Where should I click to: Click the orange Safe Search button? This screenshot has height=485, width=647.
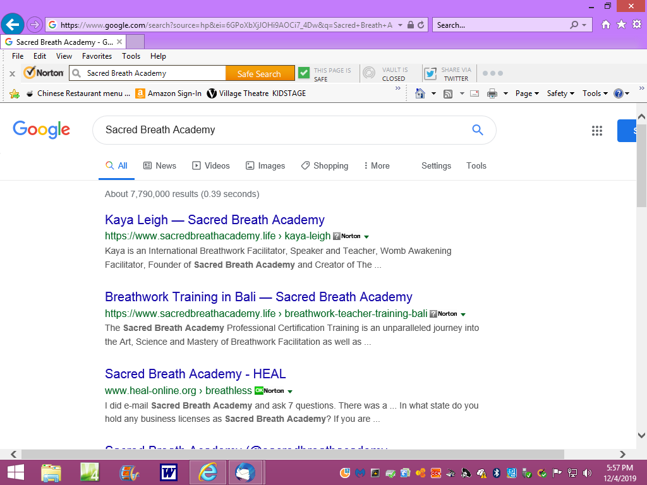pyautogui.click(x=260, y=73)
